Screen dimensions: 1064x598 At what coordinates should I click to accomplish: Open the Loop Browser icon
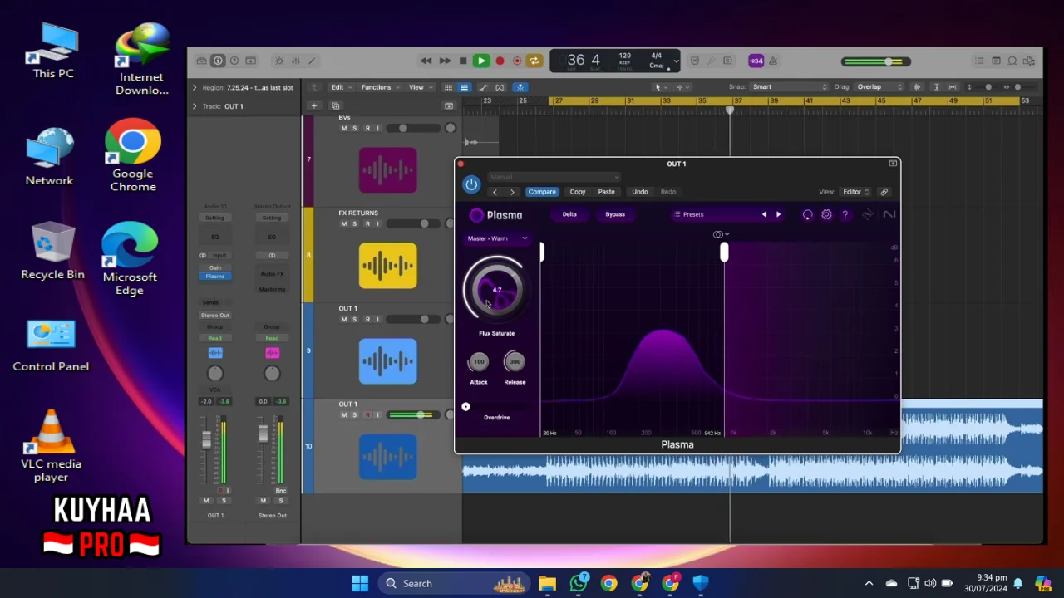(1012, 61)
